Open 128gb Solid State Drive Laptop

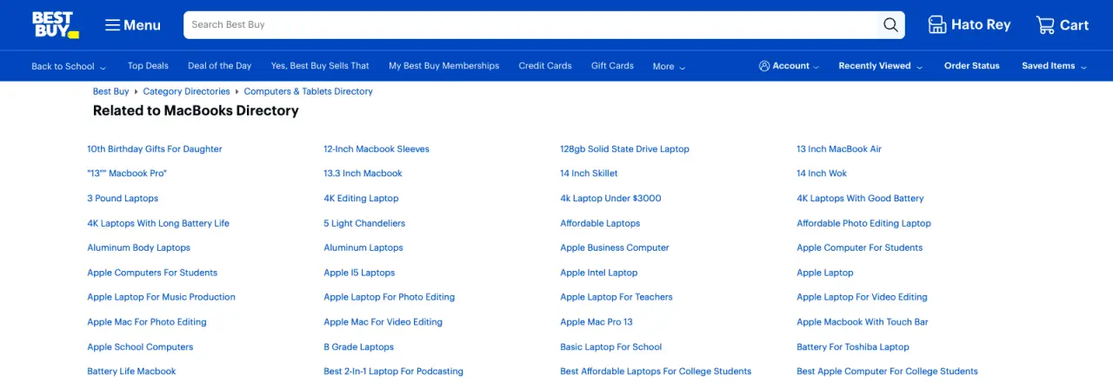point(624,149)
